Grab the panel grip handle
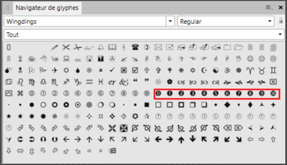The width and height of the screenshot is (287, 165). point(8,8)
